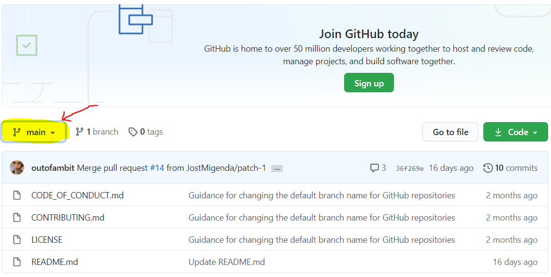This screenshot has width=551, height=277.
Task: Open commit message on CONTRIBUTING.md row
Action: click(x=321, y=217)
